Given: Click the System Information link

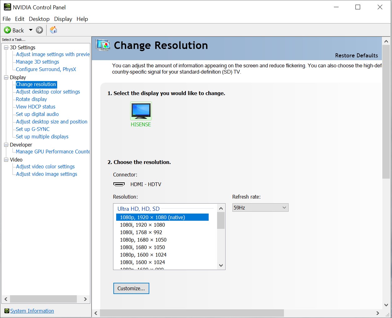Looking at the screenshot, I should 32,311.
